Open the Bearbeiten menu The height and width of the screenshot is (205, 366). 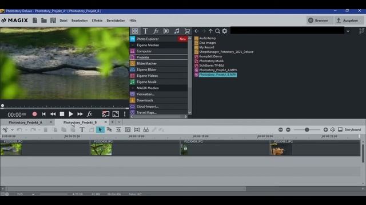(x=79, y=20)
